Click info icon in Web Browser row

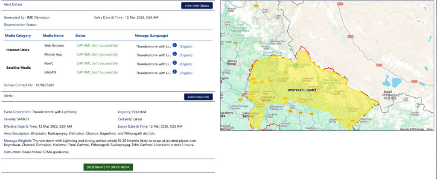tap(175, 45)
